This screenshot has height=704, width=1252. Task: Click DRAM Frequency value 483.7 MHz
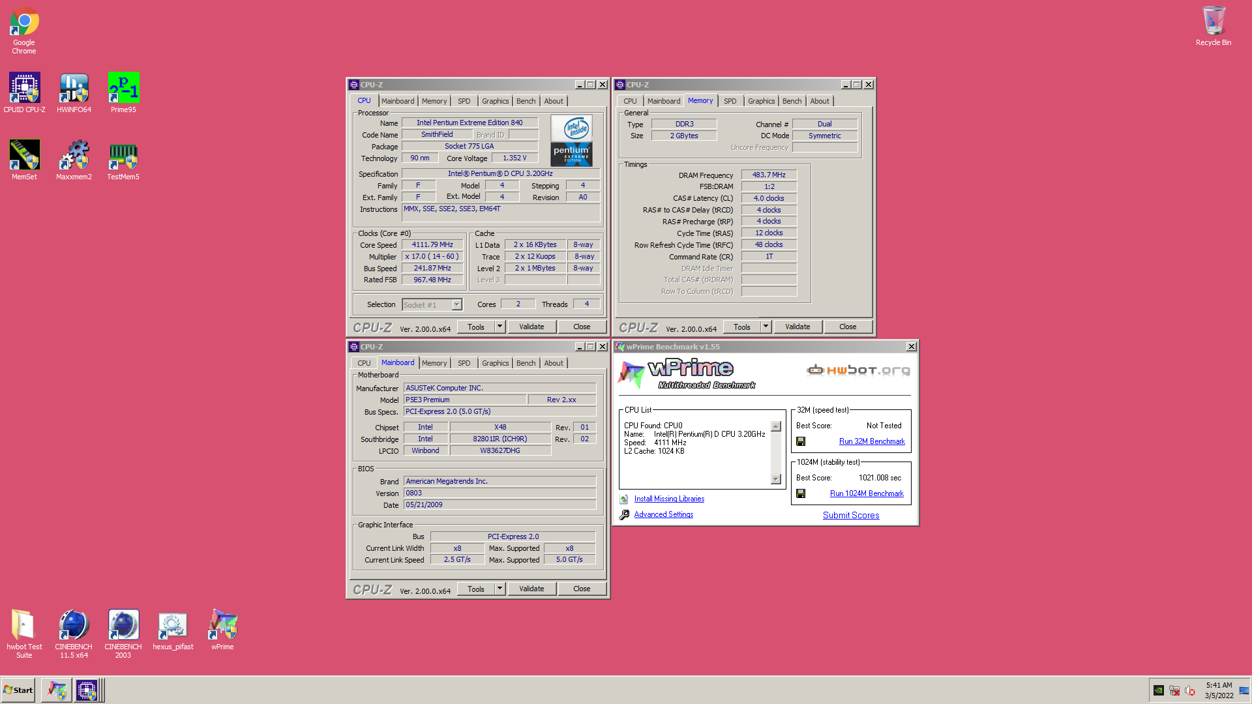[769, 175]
